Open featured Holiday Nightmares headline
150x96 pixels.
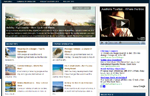tap(30, 28)
